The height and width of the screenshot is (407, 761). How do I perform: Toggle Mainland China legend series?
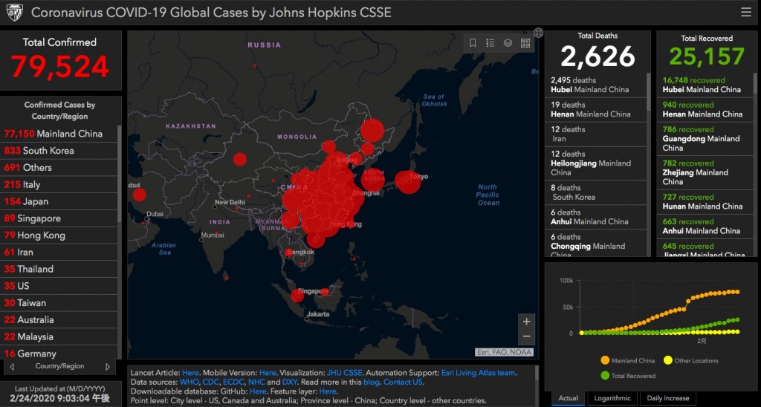pos(629,360)
